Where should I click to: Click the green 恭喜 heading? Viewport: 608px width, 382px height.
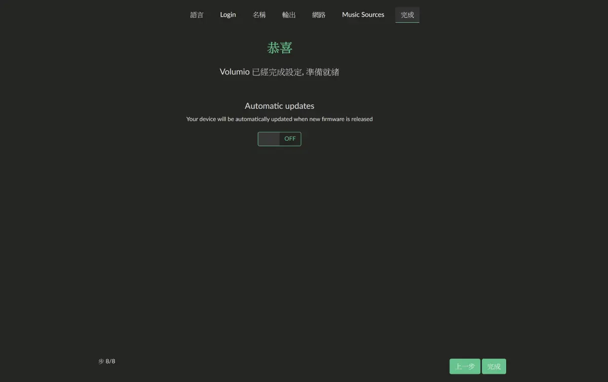tap(280, 48)
